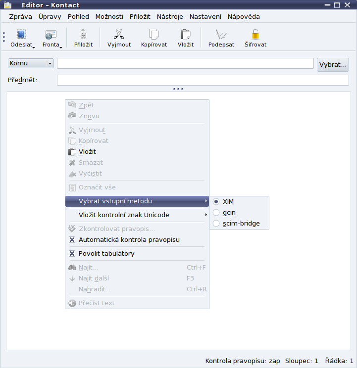Screen dimensions: 357x368
Task: Open the Zpráva menu
Action: [x=20, y=17]
